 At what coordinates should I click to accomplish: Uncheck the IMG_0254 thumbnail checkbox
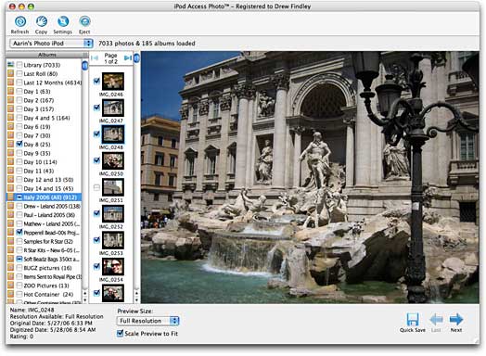[x=96, y=266]
